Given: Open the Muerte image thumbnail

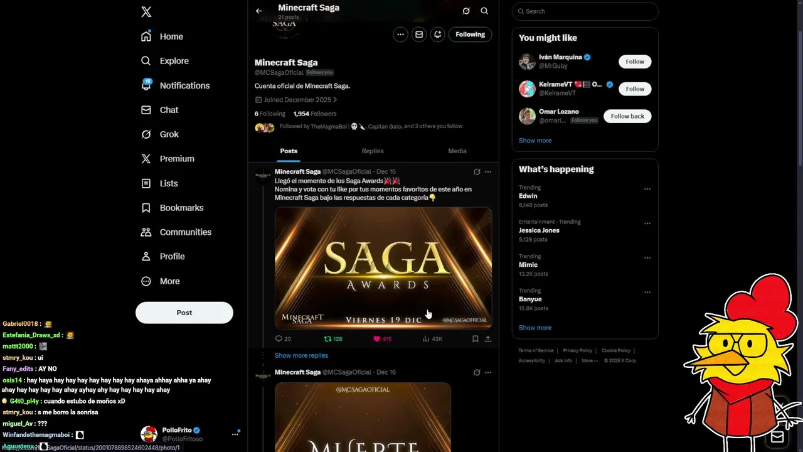Looking at the screenshot, I should click(363, 417).
